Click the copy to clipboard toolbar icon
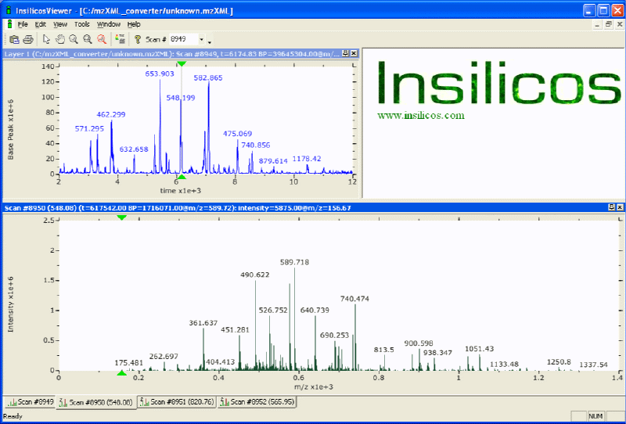The height and width of the screenshot is (424, 626). click(14, 39)
